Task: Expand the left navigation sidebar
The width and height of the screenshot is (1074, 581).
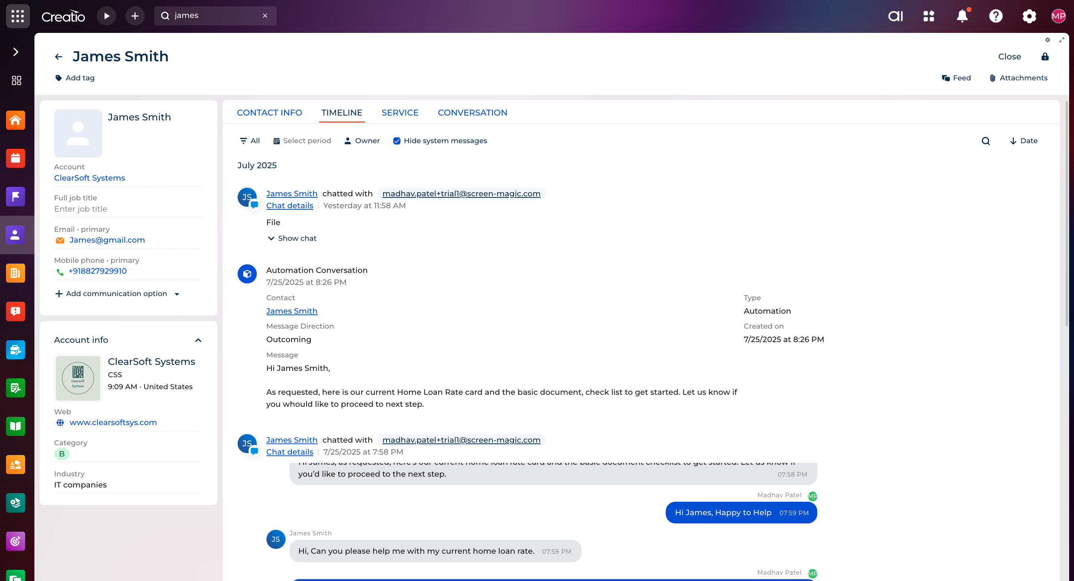Action: point(15,52)
